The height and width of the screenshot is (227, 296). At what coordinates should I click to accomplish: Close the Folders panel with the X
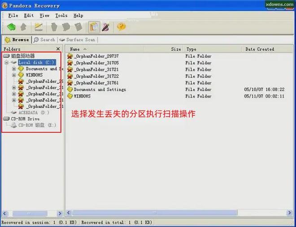[58, 49]
